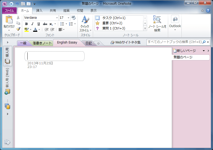
Task: Apply numbered list
Action: coord(71,24)
